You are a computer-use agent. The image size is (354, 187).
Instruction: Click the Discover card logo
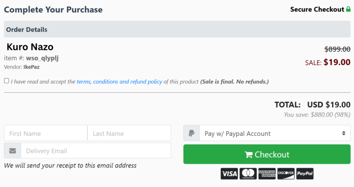click(x=286, y=174)
